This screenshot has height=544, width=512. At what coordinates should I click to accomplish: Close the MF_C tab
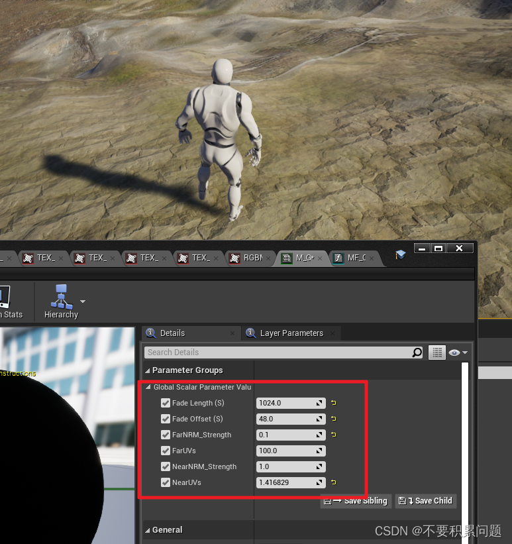point(372,258)
